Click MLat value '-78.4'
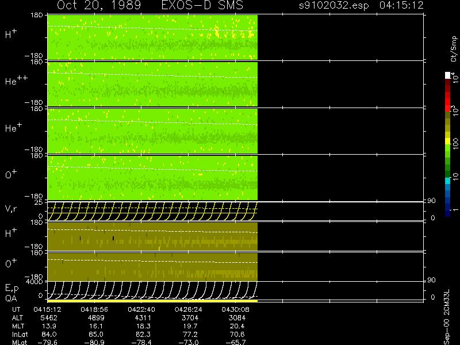The width and height of the screenshot is (460, 345). pyautogui.click(x=141, y=342)
